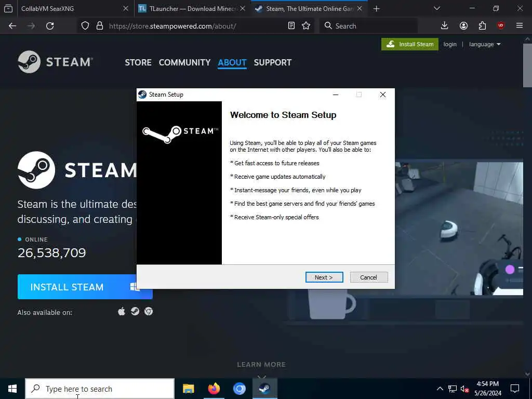Click the Firefox Search box

click(368, 26)
